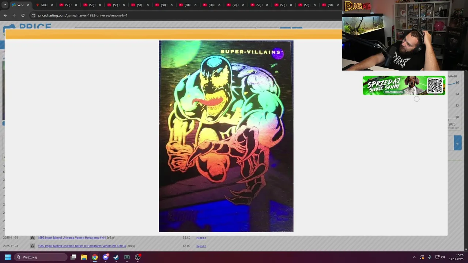This screenshot has width=468, height=263.
Task: Click the Chrome taskbar icon
Action: point(95,257)
